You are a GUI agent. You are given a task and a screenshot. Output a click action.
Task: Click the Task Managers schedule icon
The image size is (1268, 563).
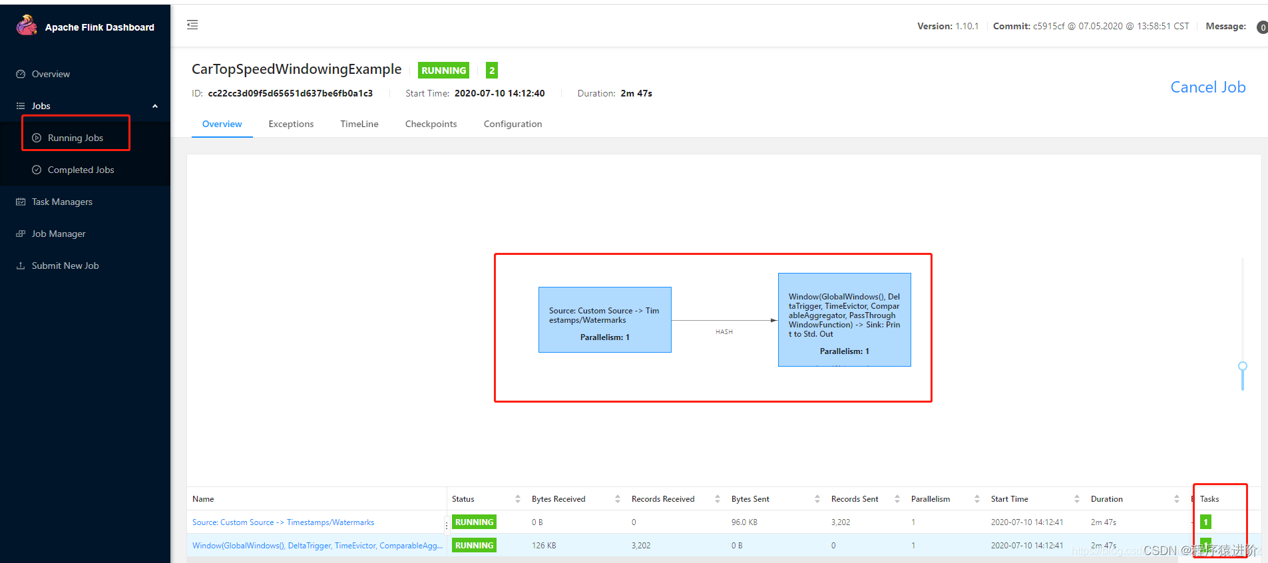[x=21, y=202]
